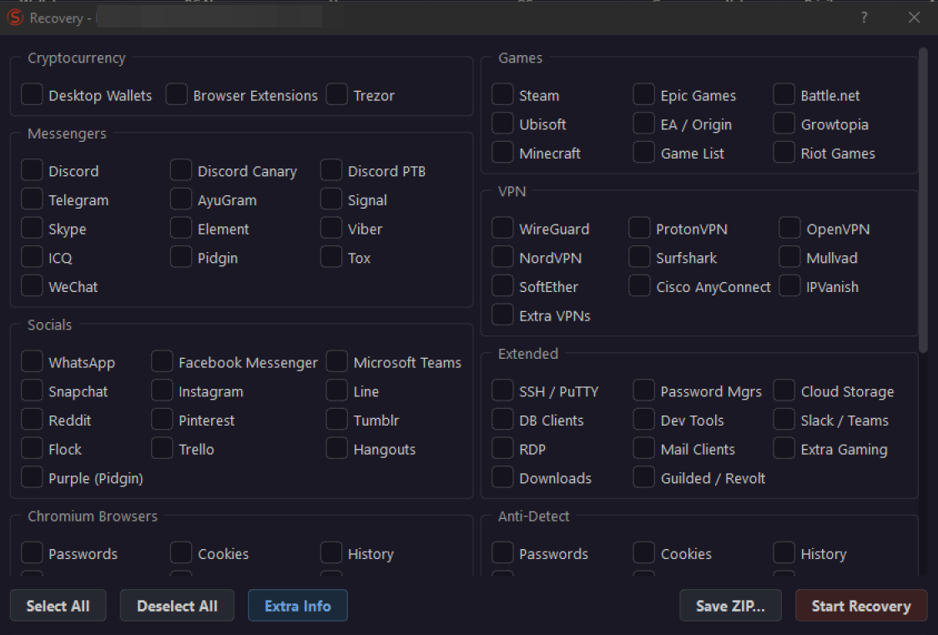Enable the Signal checkbox
Viewport: 938px width, 635px height.
330,199
